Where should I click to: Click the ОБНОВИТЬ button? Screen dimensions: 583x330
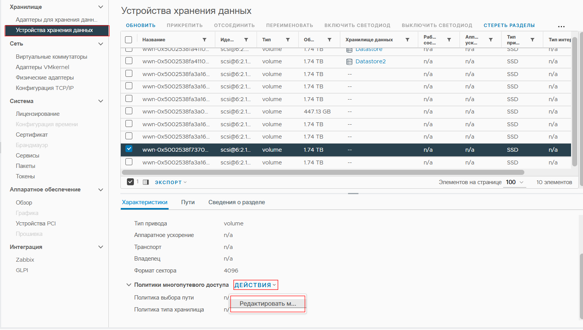[x=141, y=25]
